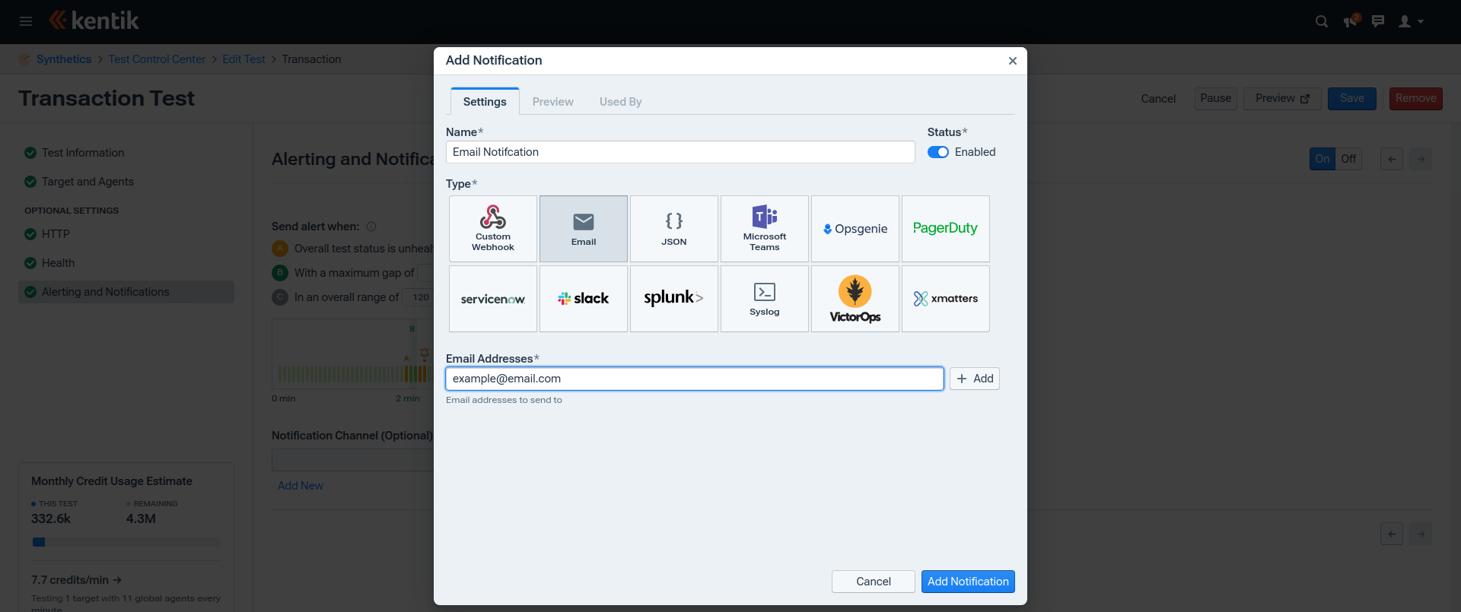Screen dimensions: 1461x612
Task: Go to next step arrow at top
Action: point(1421,159)
